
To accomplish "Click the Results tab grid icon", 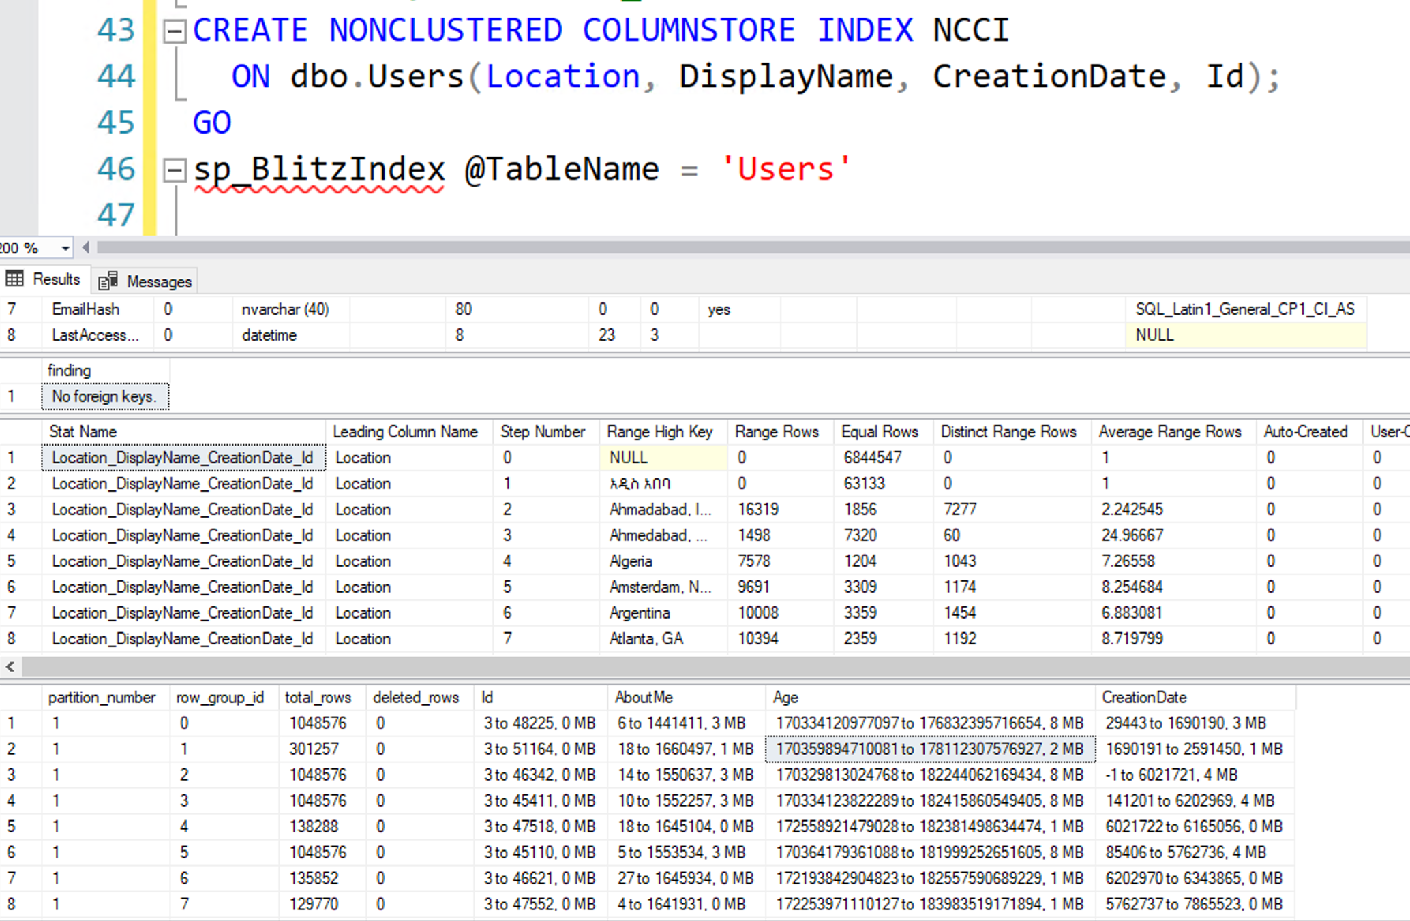I will 14,279.
